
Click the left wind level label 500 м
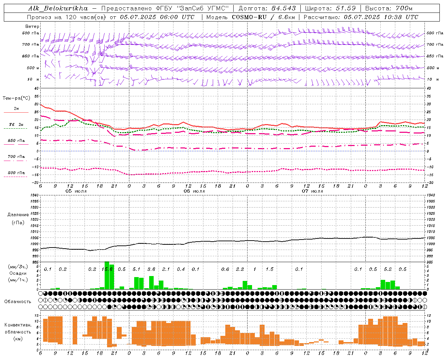tap(33, 68)
